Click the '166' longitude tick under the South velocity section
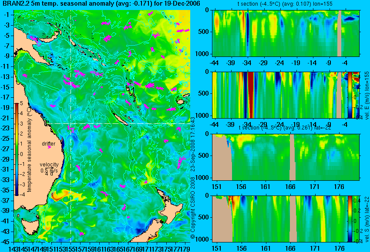 [290, 248]
